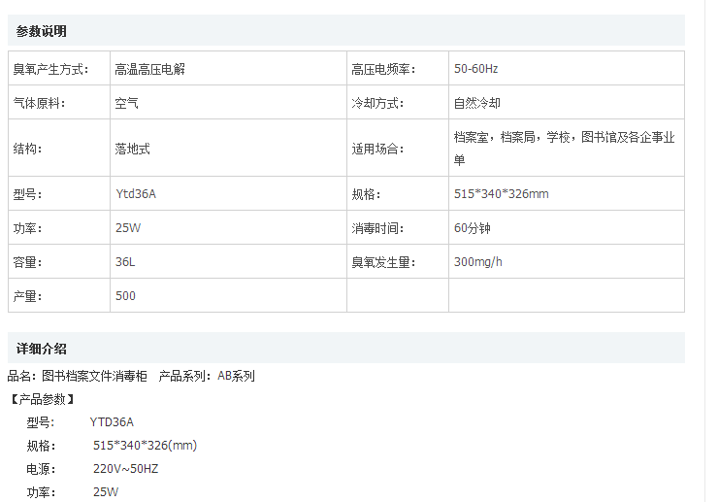Select the 图书档案文件消毒柜 product name text
The image size is (719, 502).
[x=94, y=376]
